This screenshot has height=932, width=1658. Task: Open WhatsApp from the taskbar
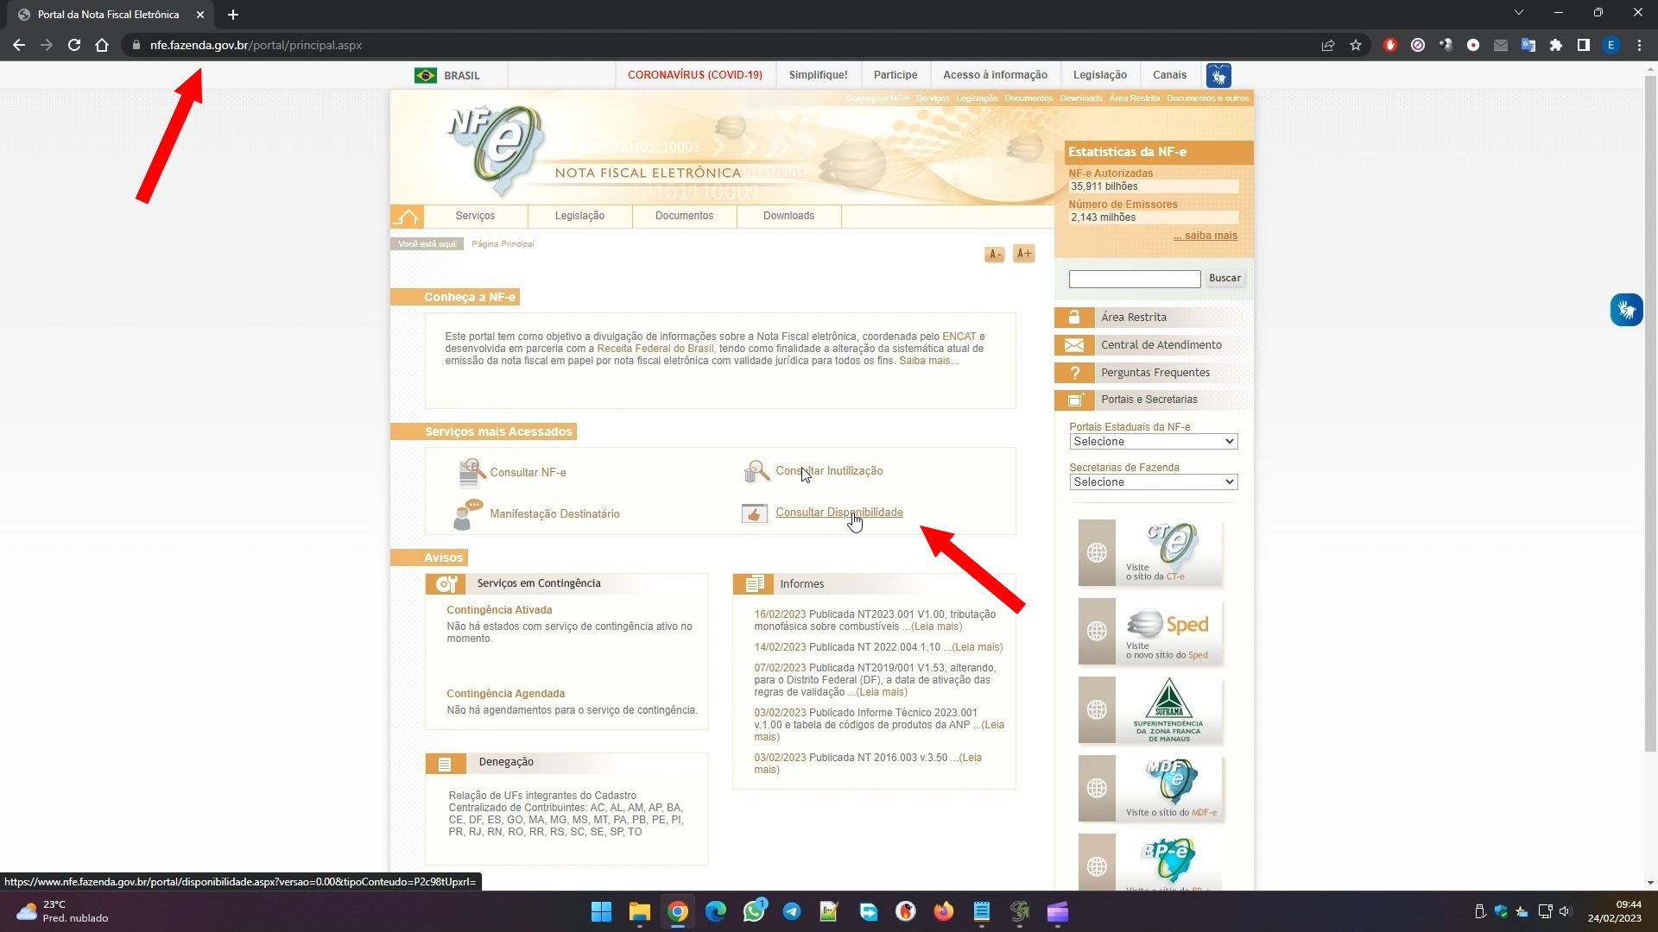click(754, 912)
